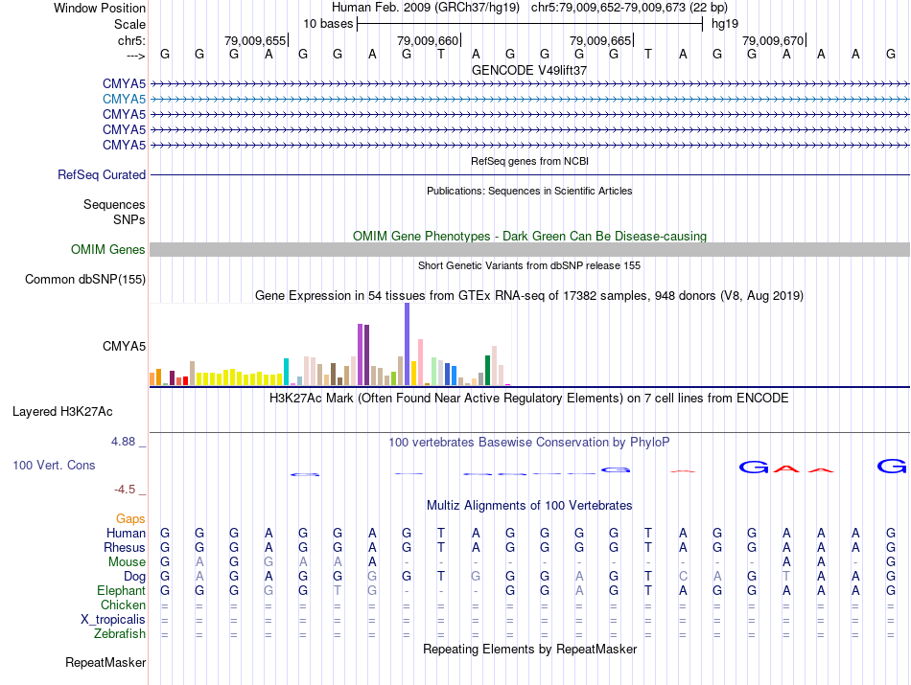The image size is (911, 685).
Task: Select the Rhesus alignment row label
Action: click(x=125, y=548)
